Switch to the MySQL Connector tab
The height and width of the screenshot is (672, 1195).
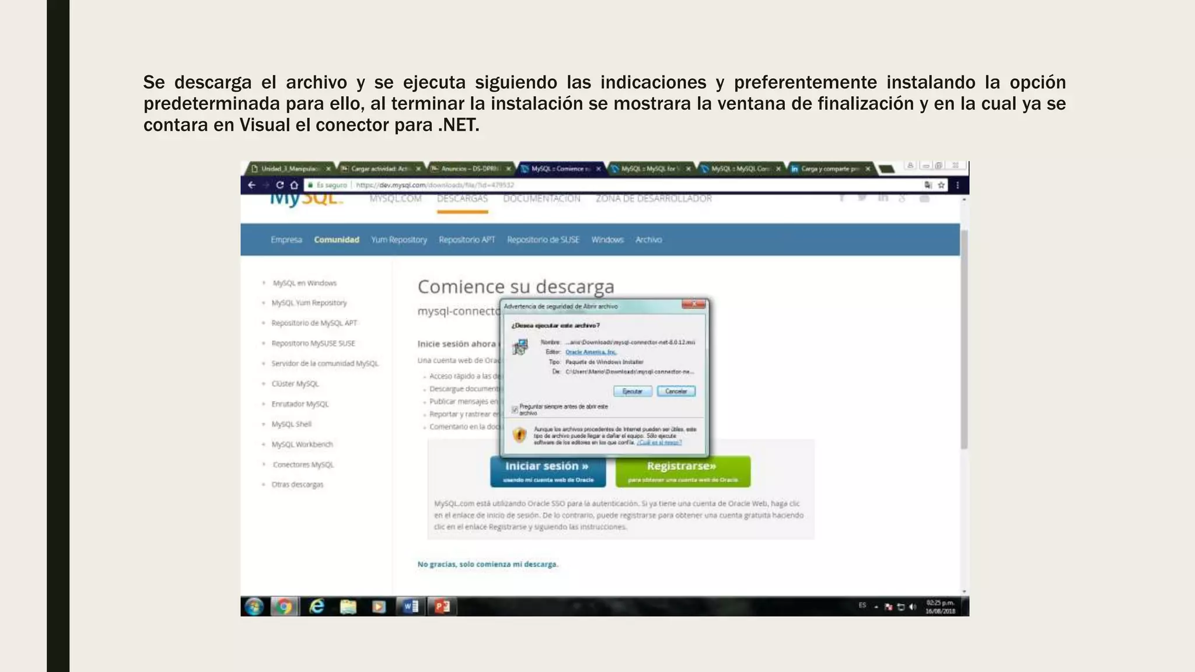(740, 169)
